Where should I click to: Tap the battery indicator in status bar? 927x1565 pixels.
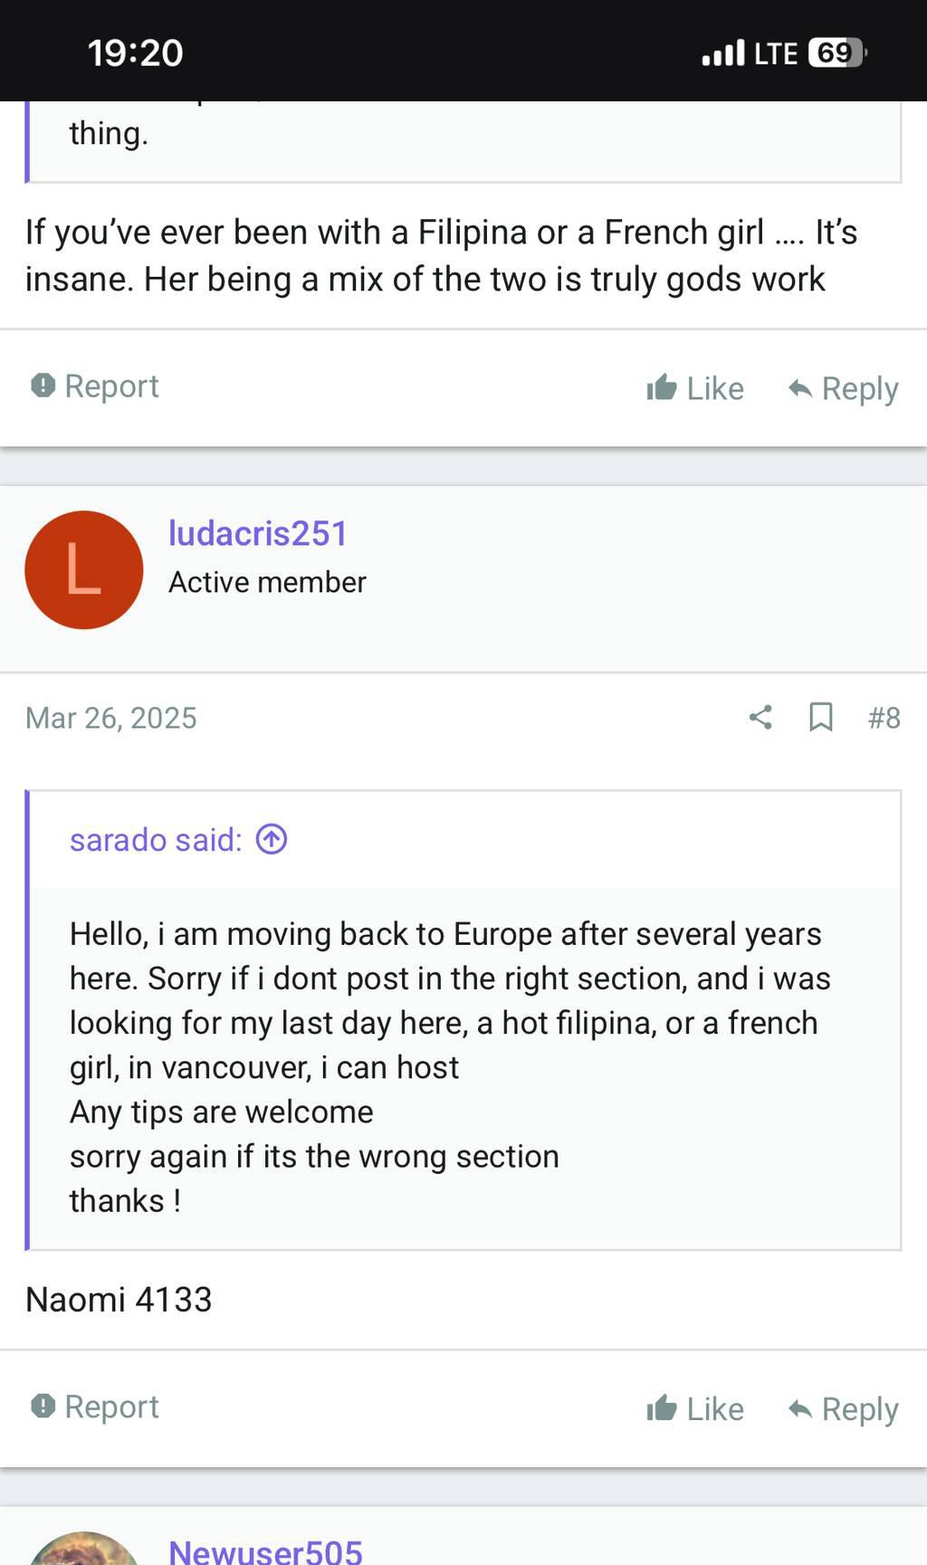coord(837,52)
